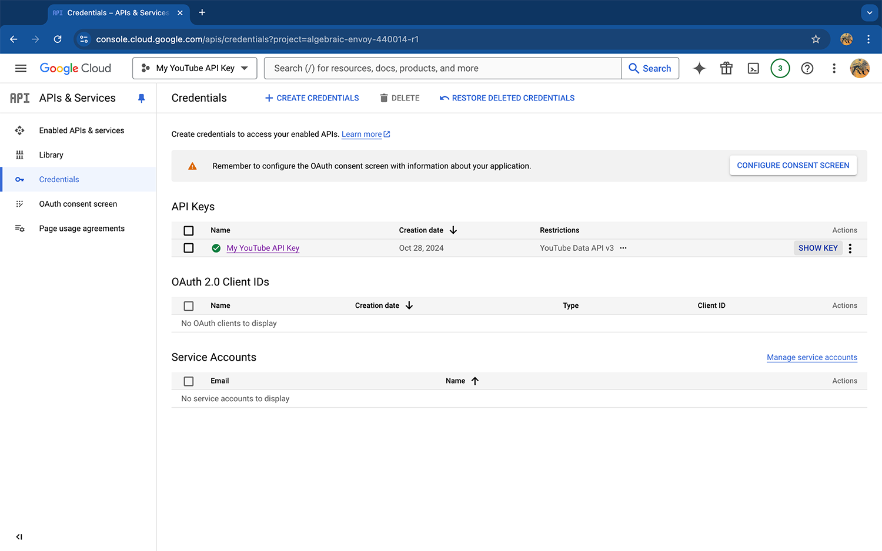The image size is (882, 551).
Task: Open the free trial gift icon
Action: (x=726, y=68)
